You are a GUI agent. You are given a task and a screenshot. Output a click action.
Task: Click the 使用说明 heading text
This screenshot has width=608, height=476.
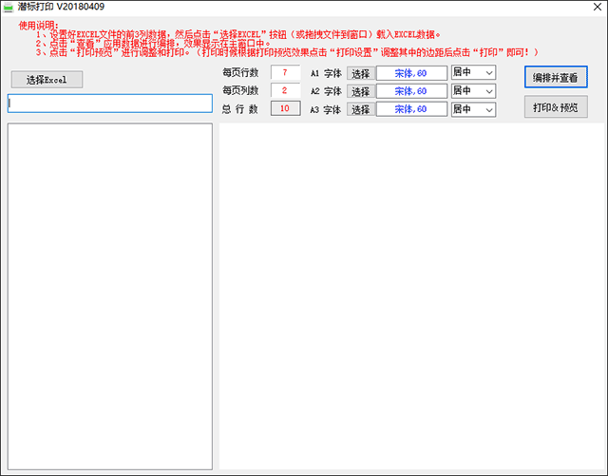[x=38, y=26]
